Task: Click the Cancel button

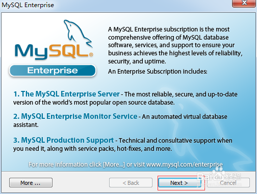Action: click(x=228, y=183)
